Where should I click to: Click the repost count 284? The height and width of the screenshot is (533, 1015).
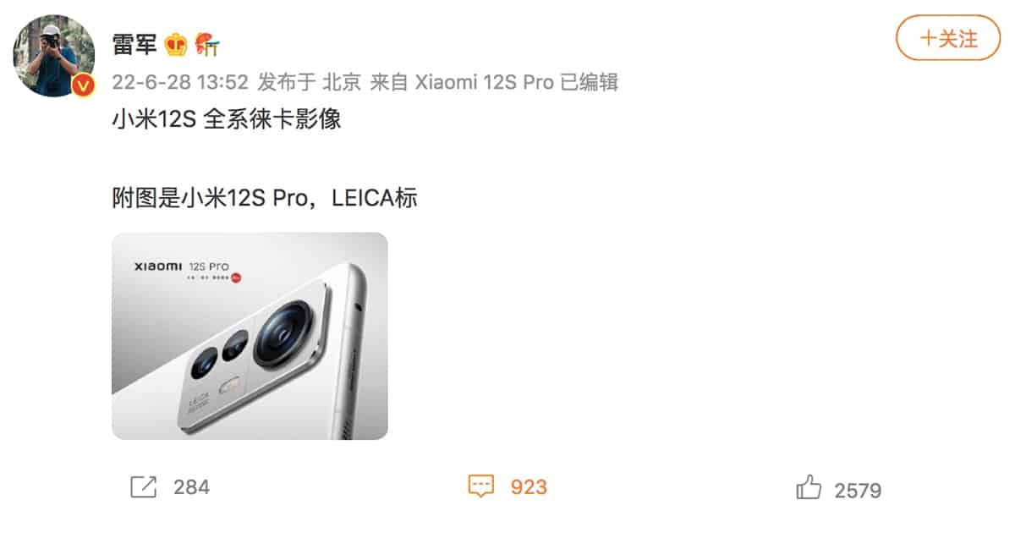click(x=191, y=487)
